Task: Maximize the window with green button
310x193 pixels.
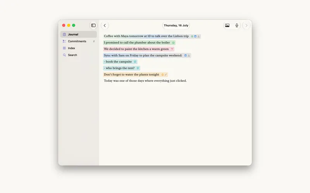Action: click(74, 25)
